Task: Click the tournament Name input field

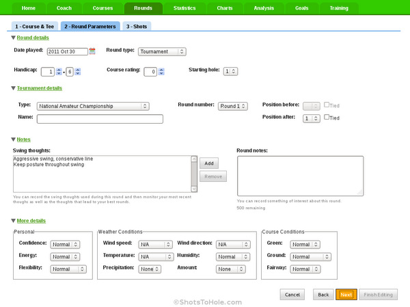Action: tap(100, 119)
